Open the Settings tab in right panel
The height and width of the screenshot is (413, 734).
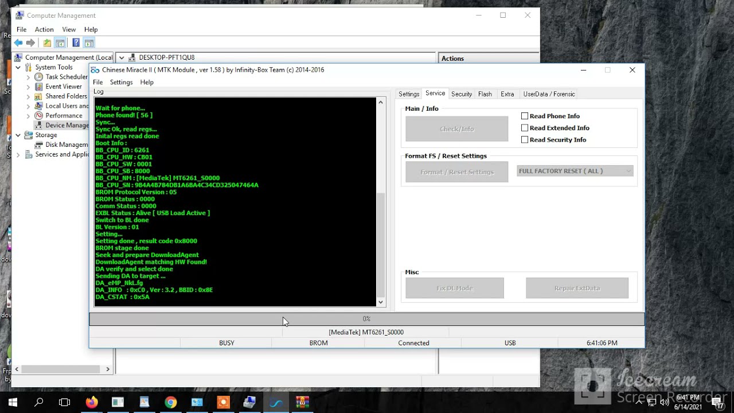[x=409, y=94]
